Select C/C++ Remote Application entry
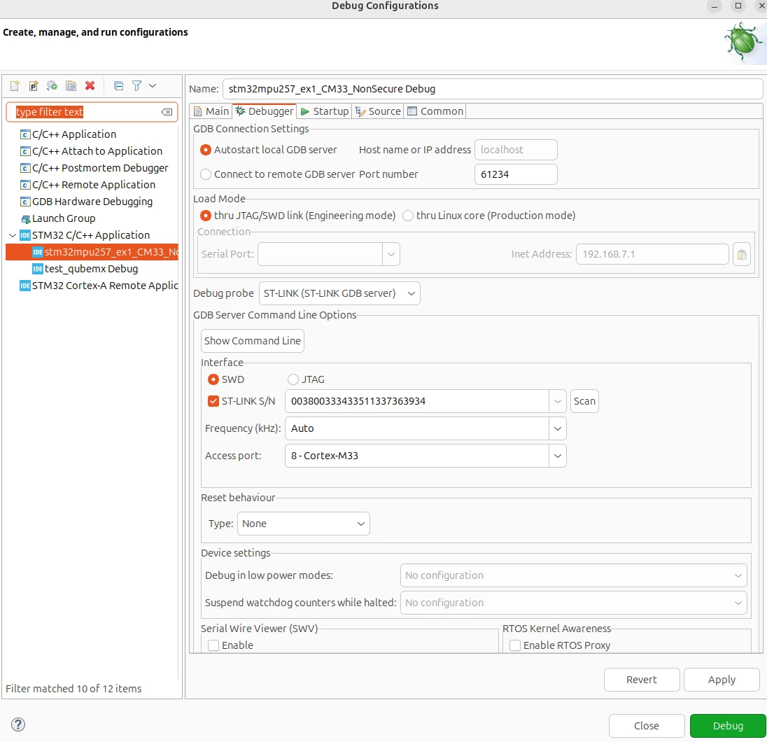767x742 pixels. (x=87, y=185)
